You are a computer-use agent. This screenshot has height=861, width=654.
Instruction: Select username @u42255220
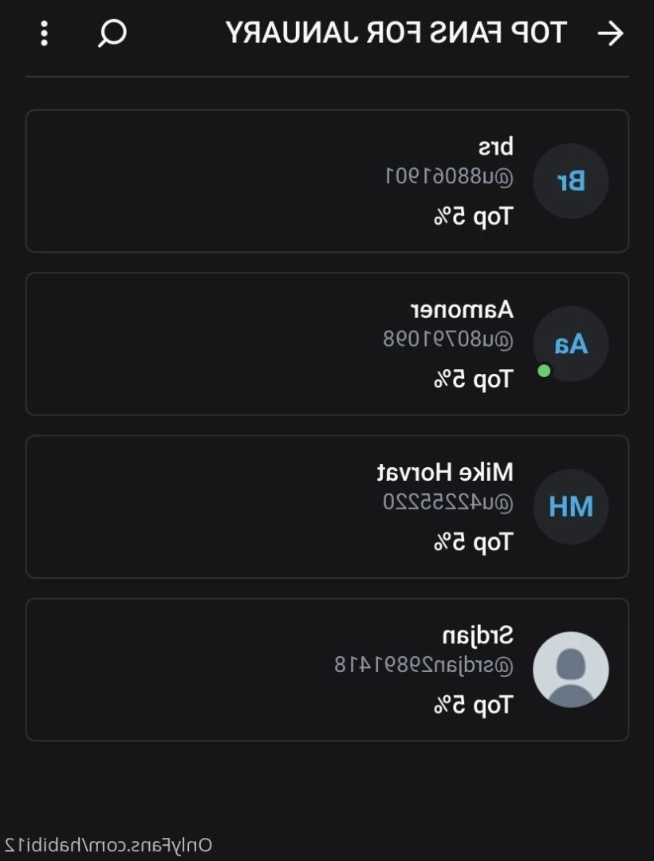[448, 502]
